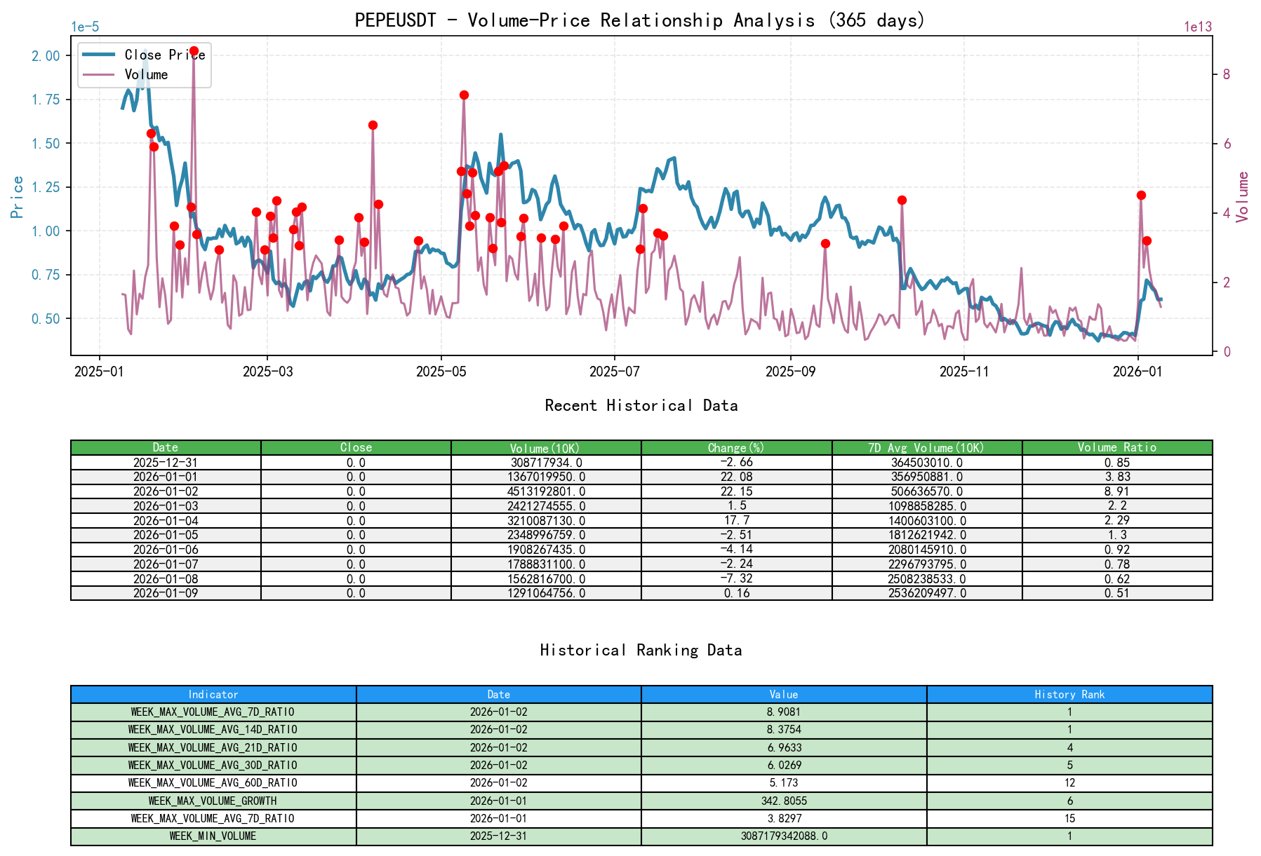Viewport: 1261px width, 856px height.
Task: Click the Volume Ratio column header
Action: [x=1116, y=447]
